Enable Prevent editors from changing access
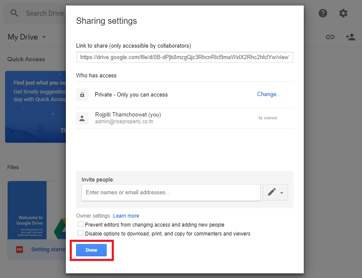Viewport: 362px width, 278px height. point(81,224)
